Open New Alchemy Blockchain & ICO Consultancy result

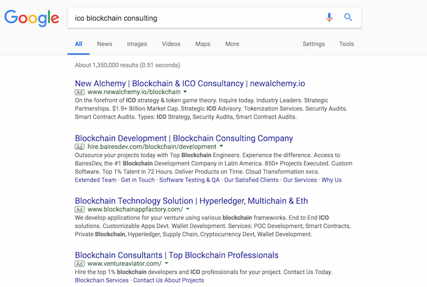tap(190, 83)
